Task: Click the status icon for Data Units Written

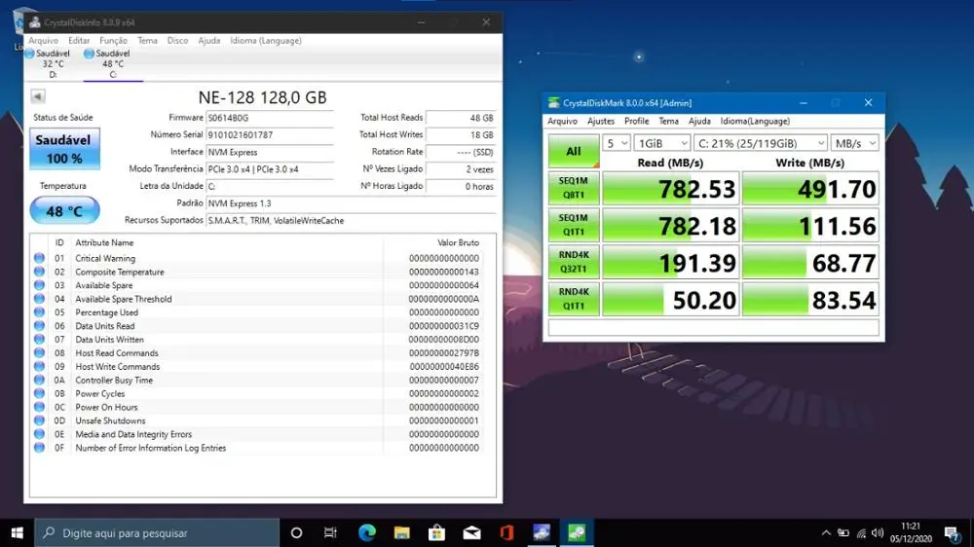Action: 39,339
